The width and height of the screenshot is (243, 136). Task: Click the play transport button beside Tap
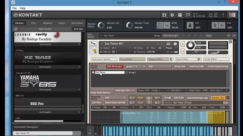pyautogui.click(x=162, y=27)
